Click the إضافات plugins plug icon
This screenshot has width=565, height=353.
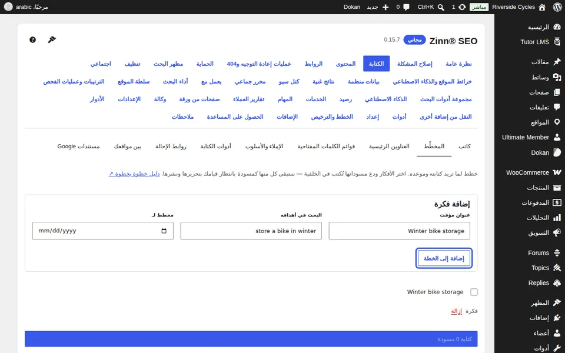pyautogui.click(x=557, y=318)
